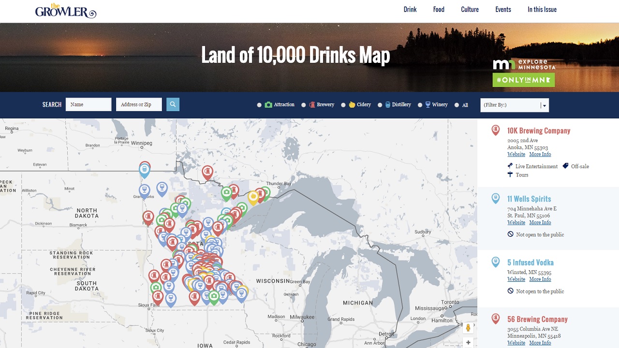Open the Drink menu
Image resolution: width=619 pixels, height=348 pixels.
pos(410,9)
